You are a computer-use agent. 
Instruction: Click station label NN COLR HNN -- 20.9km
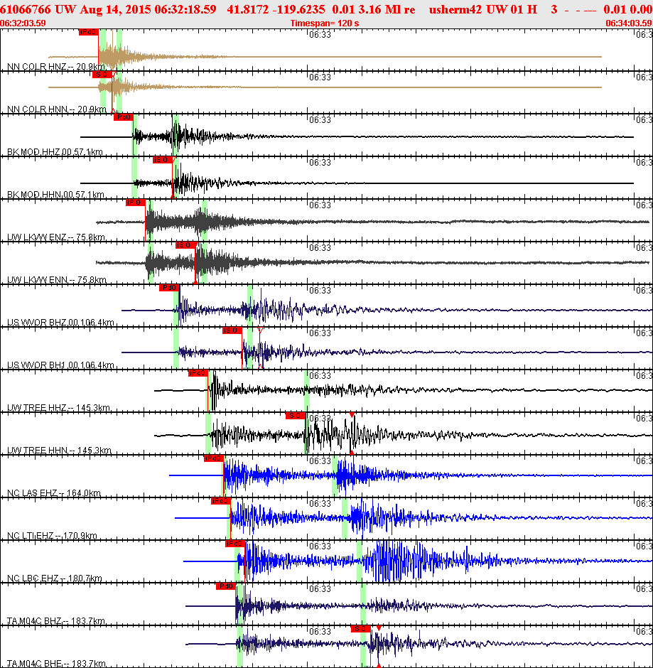(57, 109)
